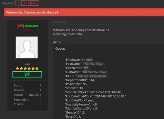
Task: Click the Credits value 38
Action: tap(40, 104)
